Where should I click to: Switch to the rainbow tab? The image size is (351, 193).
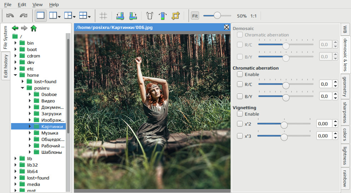point(345,178)
